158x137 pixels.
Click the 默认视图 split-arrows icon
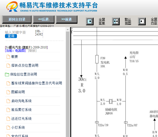tap(116, 21)
